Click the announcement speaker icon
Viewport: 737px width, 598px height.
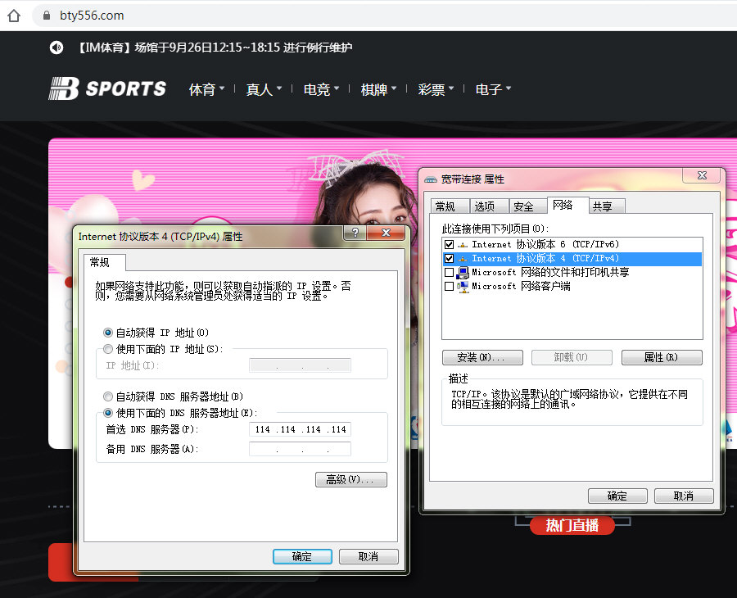(x=56, y=48)
